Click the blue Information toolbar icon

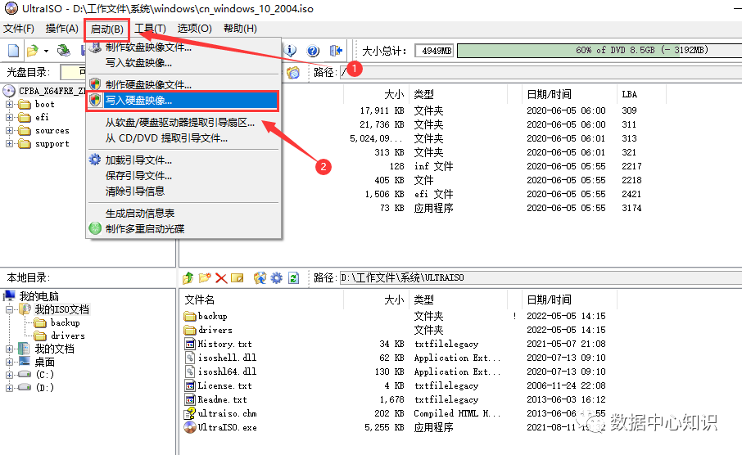[290, 50]
